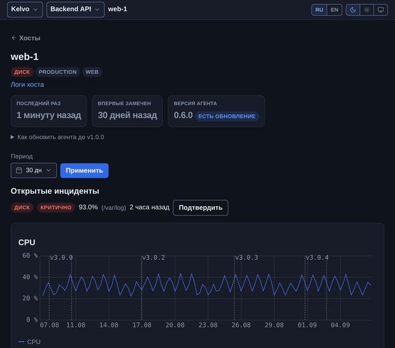Switch language to RU
Image resolution: width=395 pixels, height=348 pixels.
click(x=319, y=10)
